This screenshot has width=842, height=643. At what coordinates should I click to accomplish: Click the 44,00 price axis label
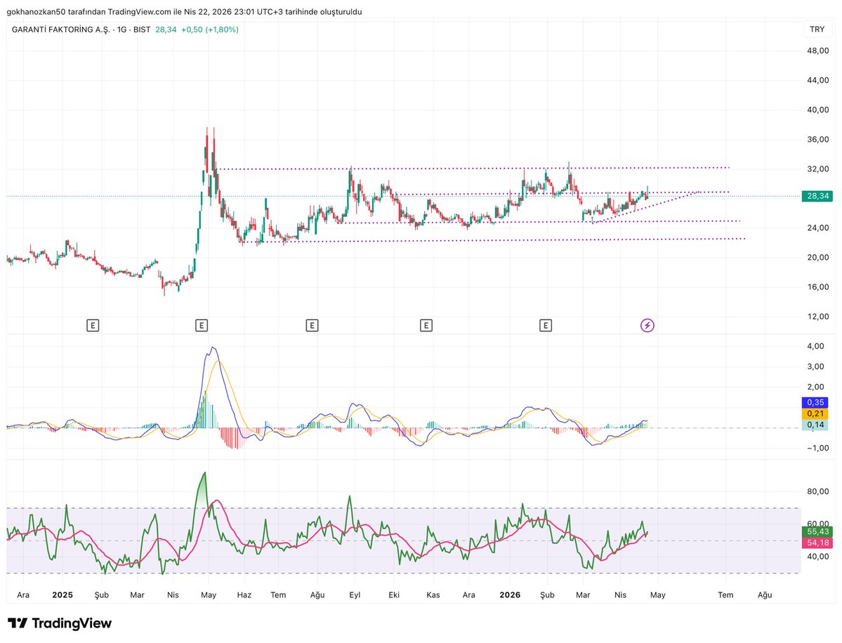coord(818,80)
